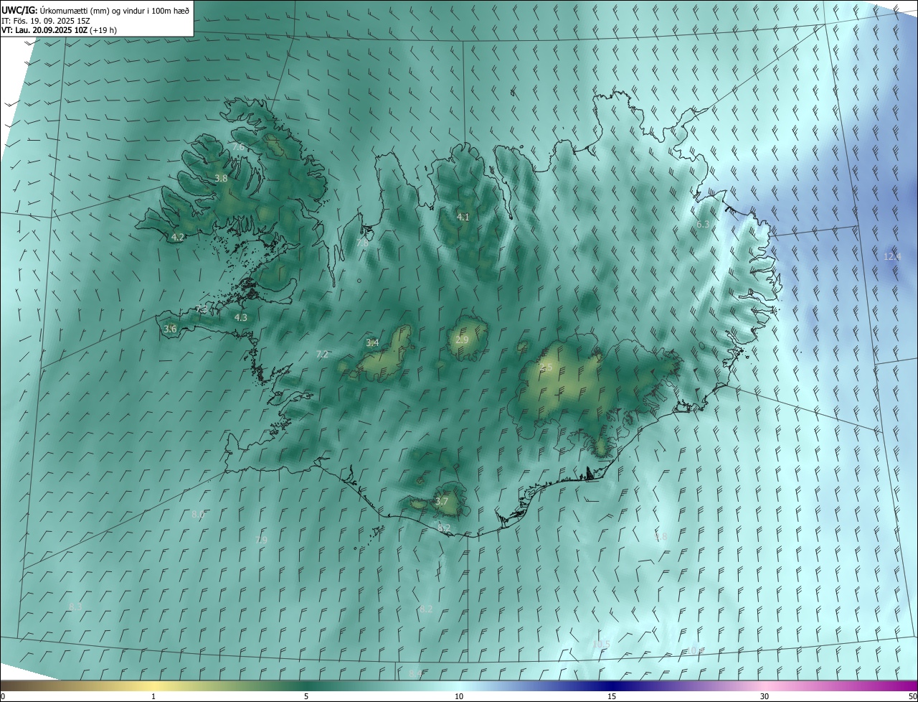Click the 4.3 value label
The height and width of the screenshot is (702, 918).
(241, 317)
